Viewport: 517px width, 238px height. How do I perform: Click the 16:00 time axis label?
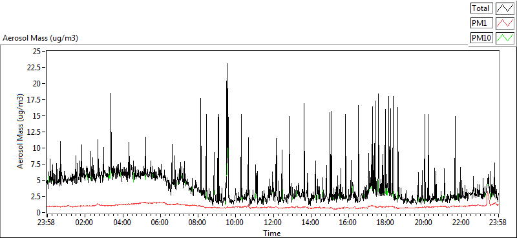(348, 223)
